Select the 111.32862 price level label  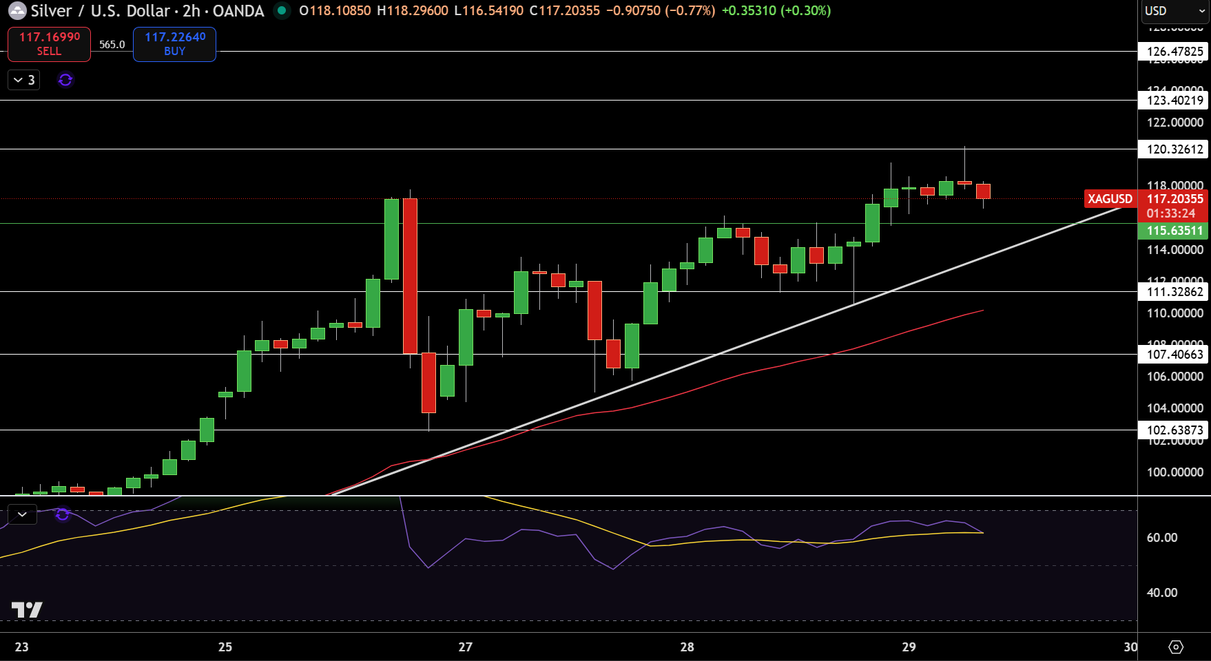point(1174,292)
